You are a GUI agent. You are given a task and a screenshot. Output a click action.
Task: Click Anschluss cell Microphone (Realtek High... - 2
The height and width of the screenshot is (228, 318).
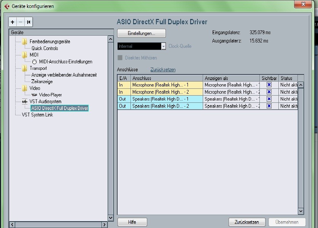tap(167, 92)
